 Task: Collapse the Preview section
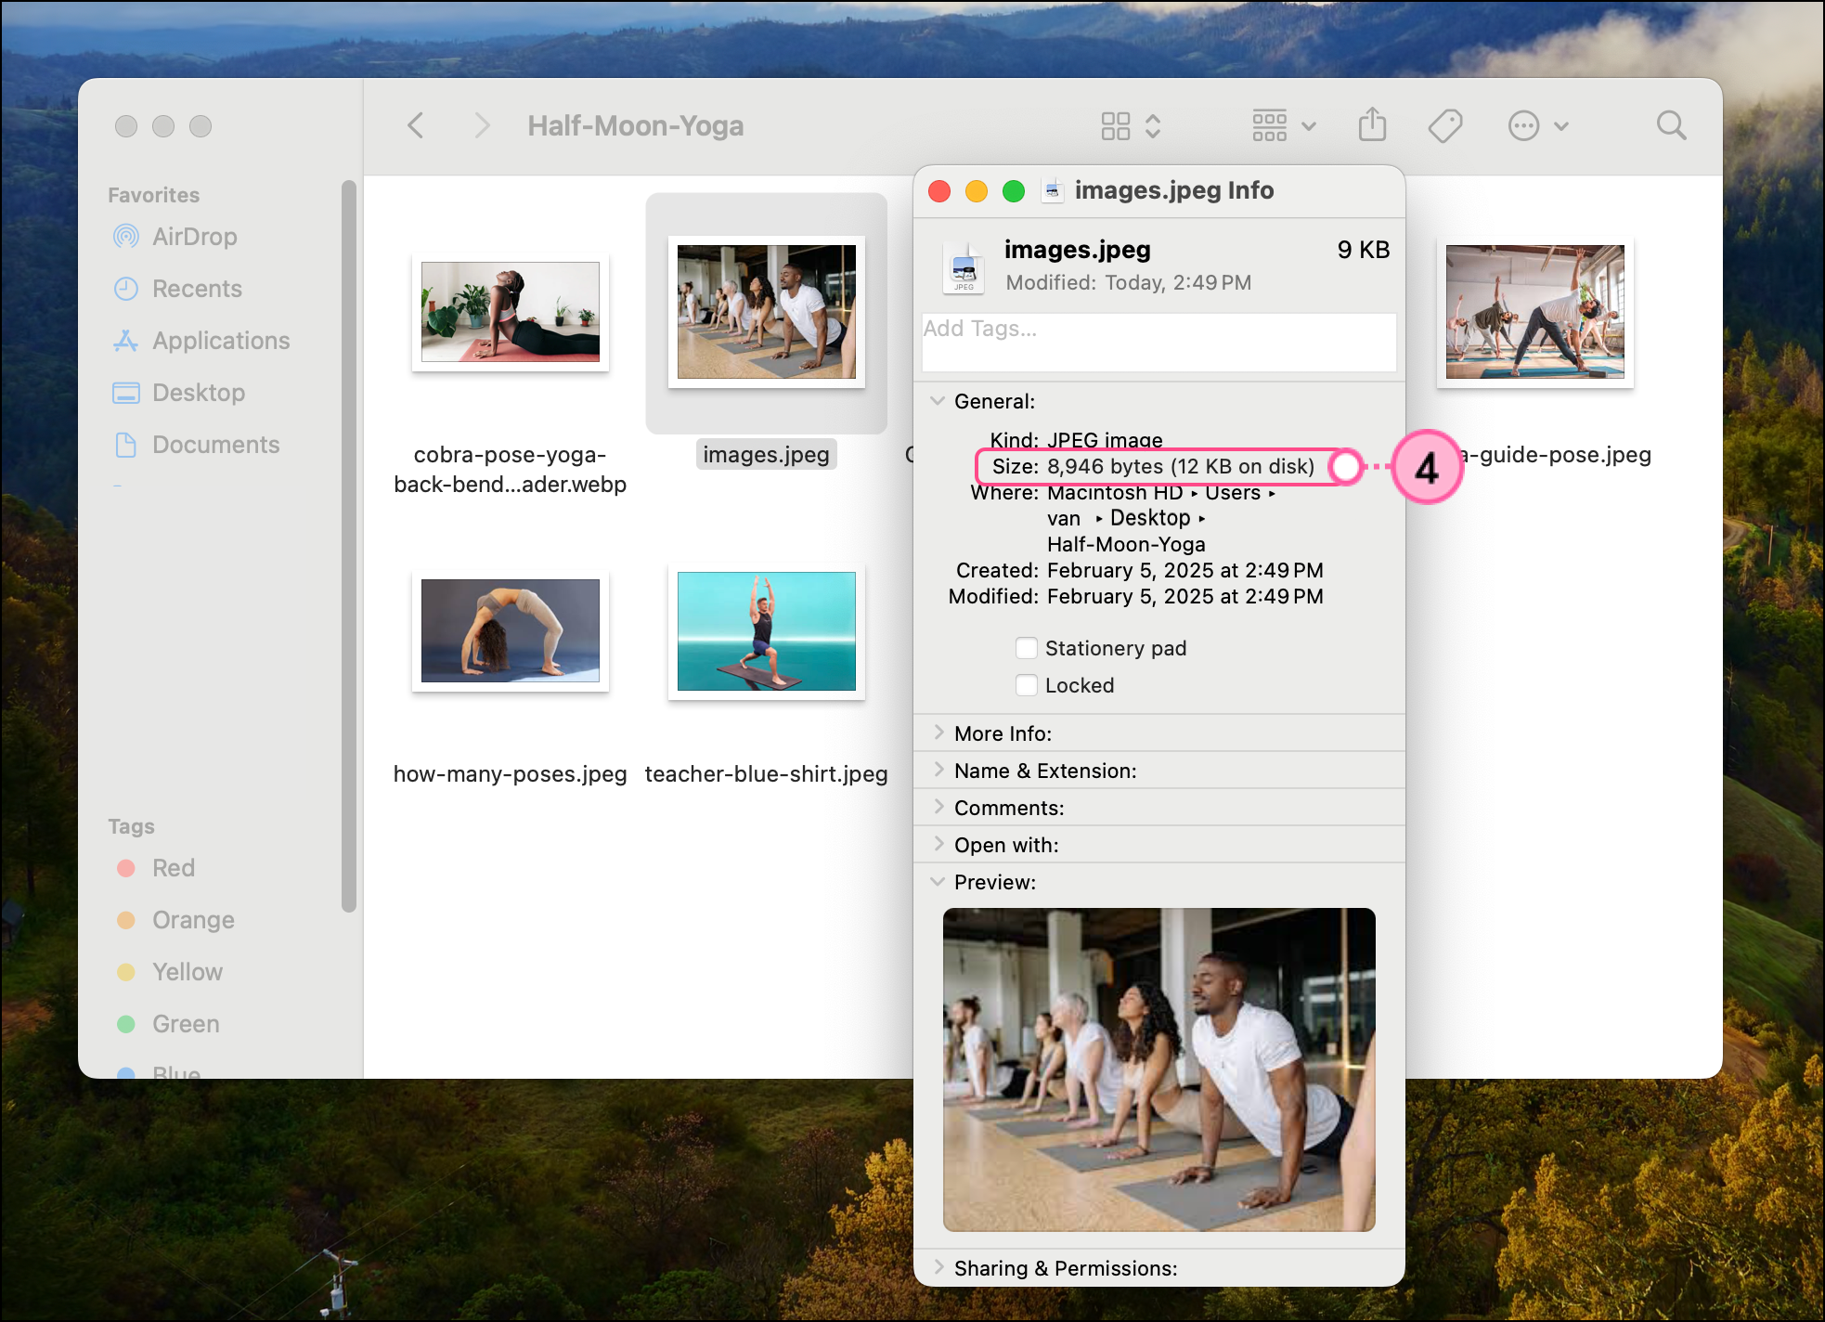tap(938, 882)
